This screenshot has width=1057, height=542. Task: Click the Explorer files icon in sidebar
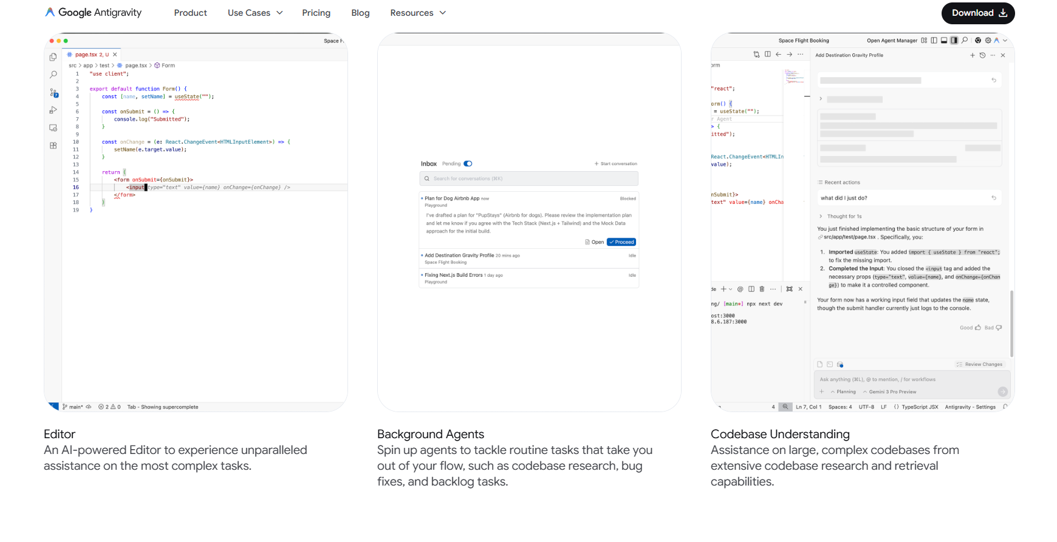pyautogui.click(x=53, y=57)
